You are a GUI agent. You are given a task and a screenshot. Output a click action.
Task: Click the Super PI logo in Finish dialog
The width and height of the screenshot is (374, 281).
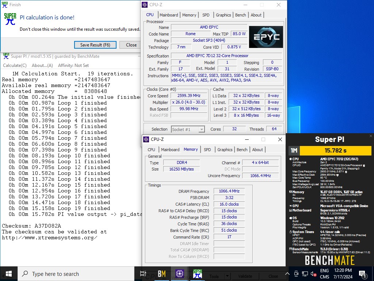10,19
